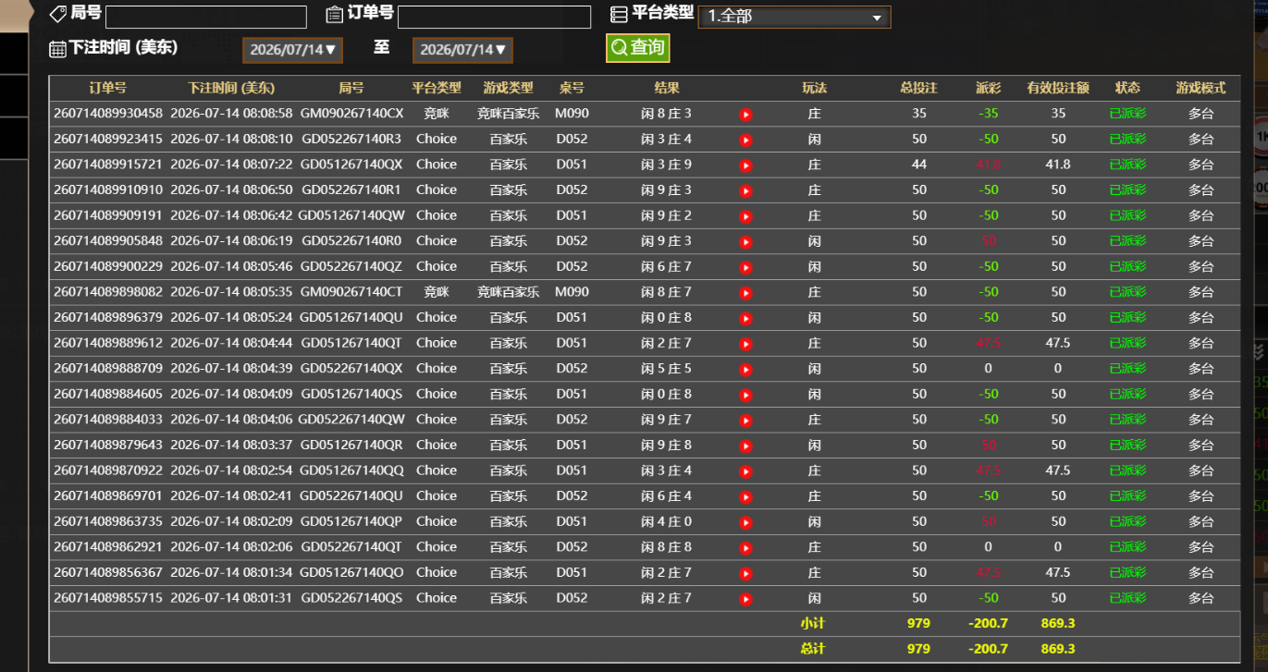Play replay for order 260714089855715
The width and height of the screenshot is (1268, 672).
click(745, 599)
